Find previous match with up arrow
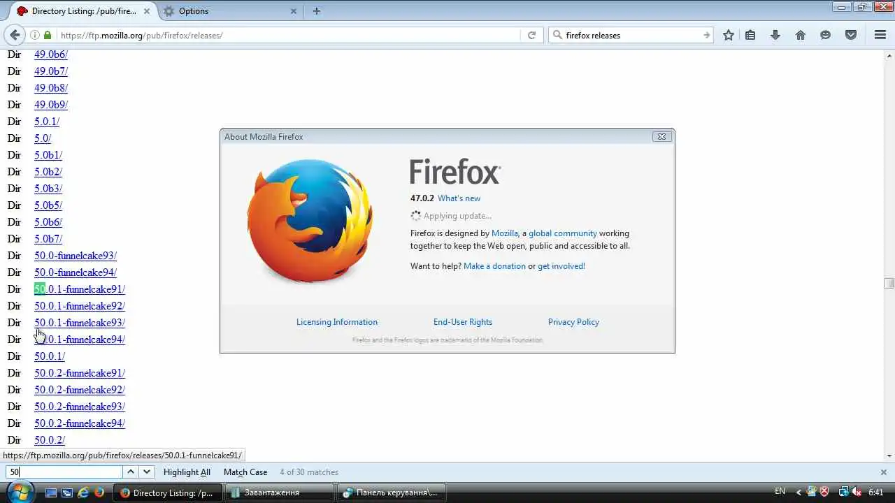The height and width of the screenshot is (503, 895). click(x=131, y=472)
